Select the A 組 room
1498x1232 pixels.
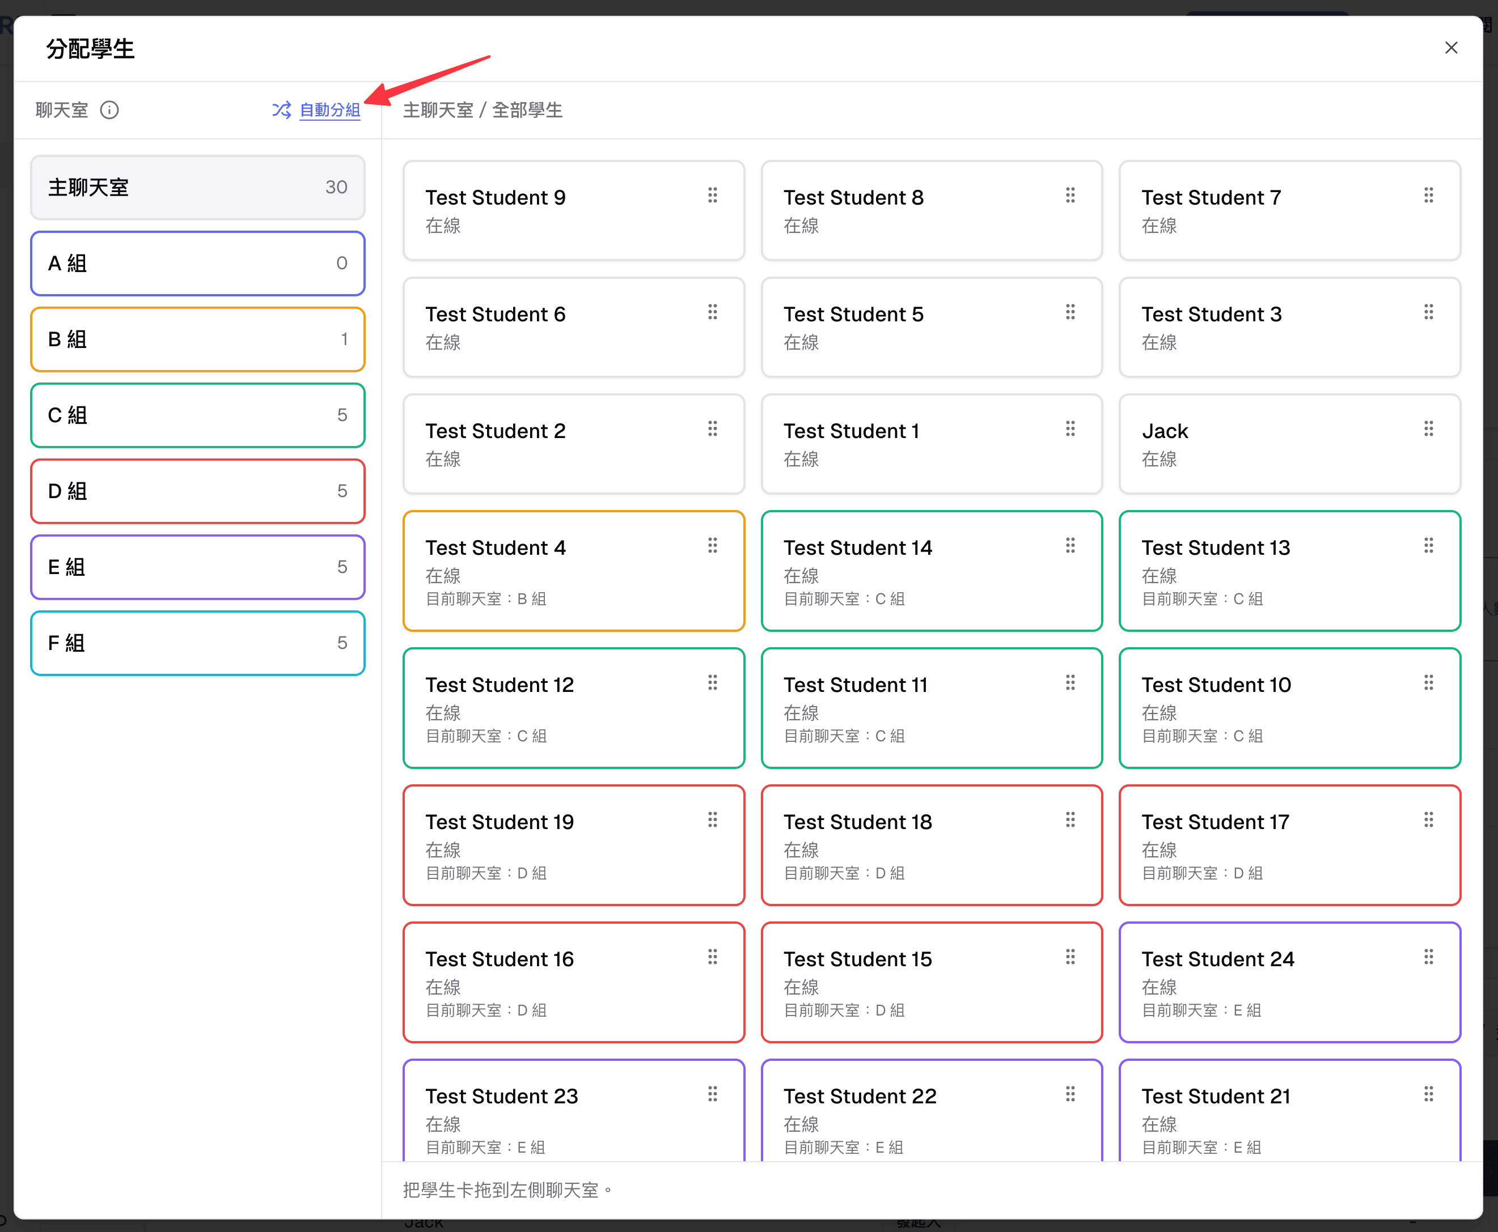click(197, 264)
